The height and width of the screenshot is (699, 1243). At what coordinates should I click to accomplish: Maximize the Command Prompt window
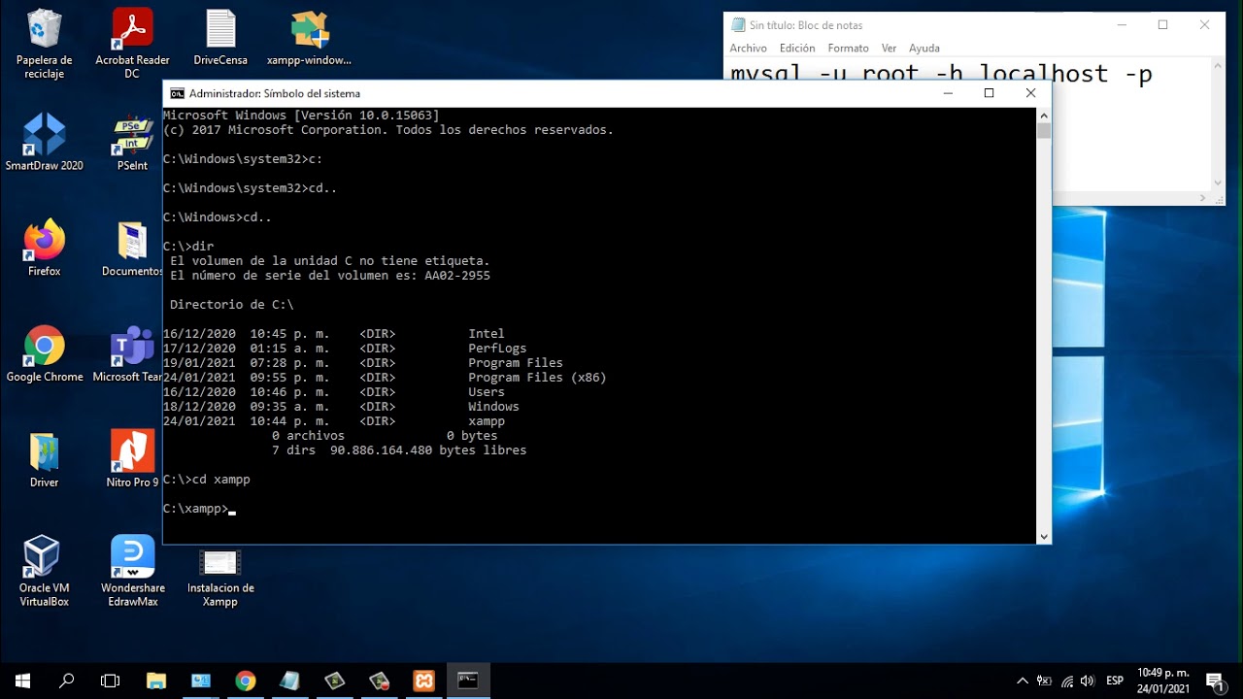tap(989, 93)
